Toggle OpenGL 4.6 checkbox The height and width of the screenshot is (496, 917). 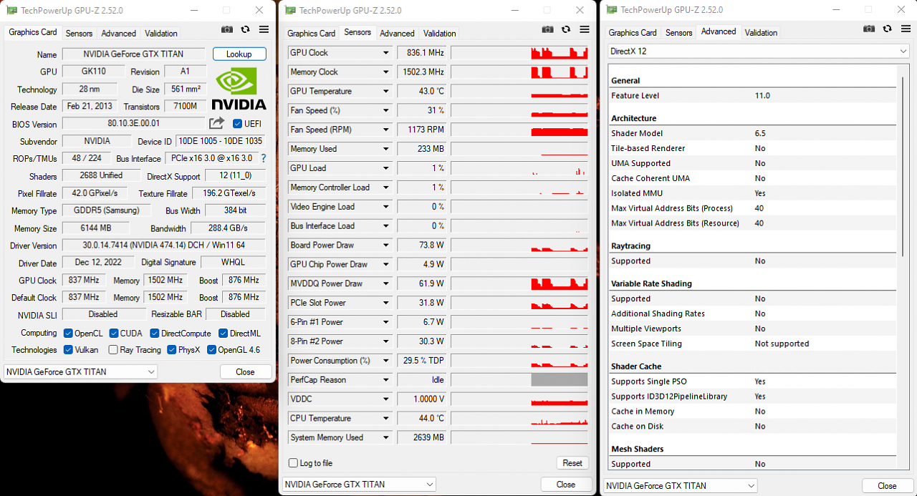coord(211,350)
